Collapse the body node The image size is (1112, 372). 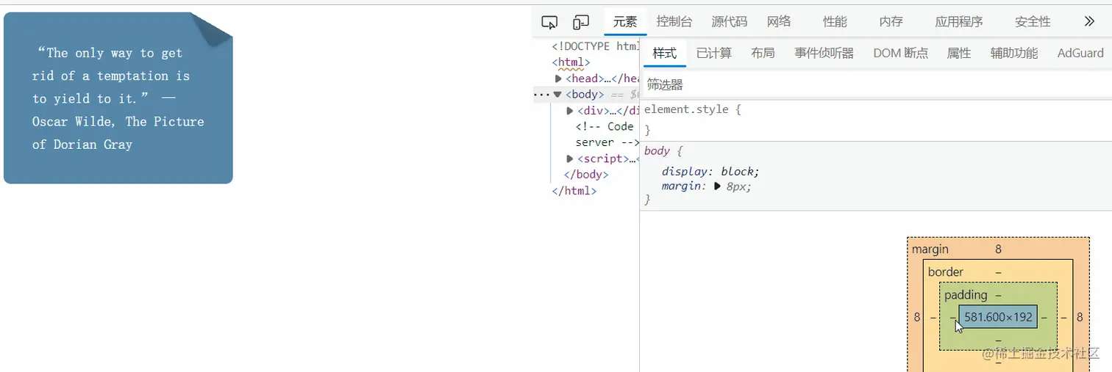coord(557,94)
